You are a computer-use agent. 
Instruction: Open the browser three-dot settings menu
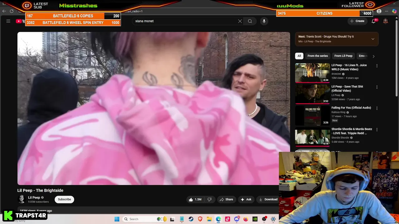point(387,11)
